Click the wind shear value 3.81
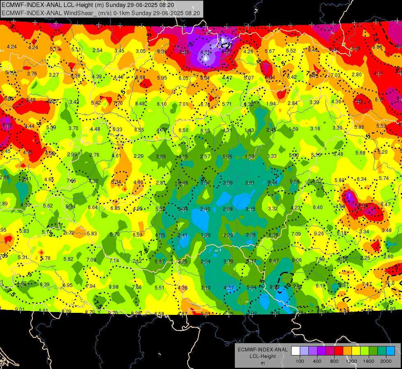This screenshot has height=369, width=402. [250, 182]
